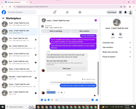Click scrollbar down arrow in chat
The image size is (136, 109).
(x=98, y=96)
